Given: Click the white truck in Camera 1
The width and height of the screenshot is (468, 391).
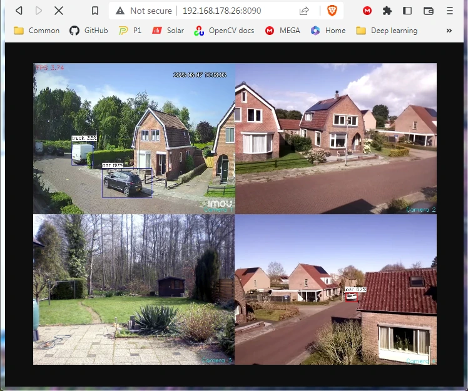Looking at the screenshot, I should click(x=82, y=154).
